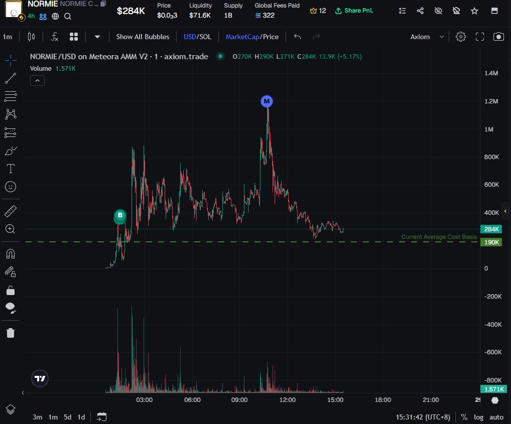Open the Fibonacci retracement tools
511x424 pixels.
11,96
